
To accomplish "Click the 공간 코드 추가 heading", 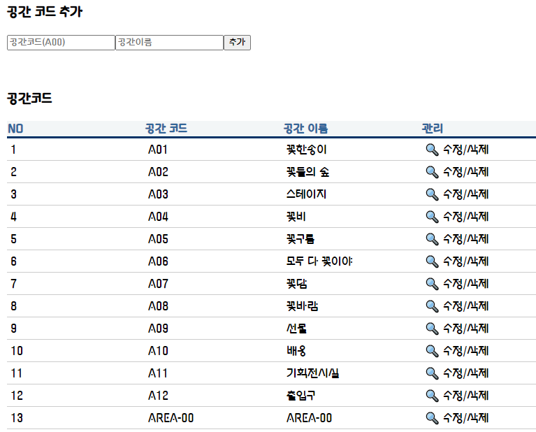I will point(45,12).
